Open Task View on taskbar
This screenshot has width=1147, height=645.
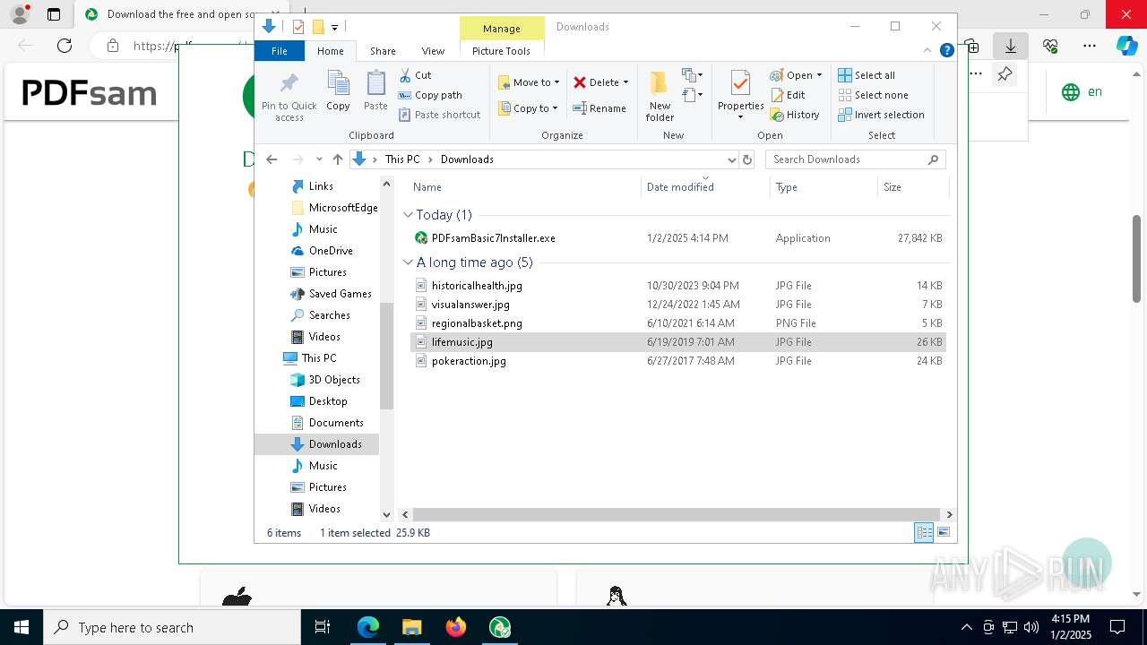click(x=323, y=627)
